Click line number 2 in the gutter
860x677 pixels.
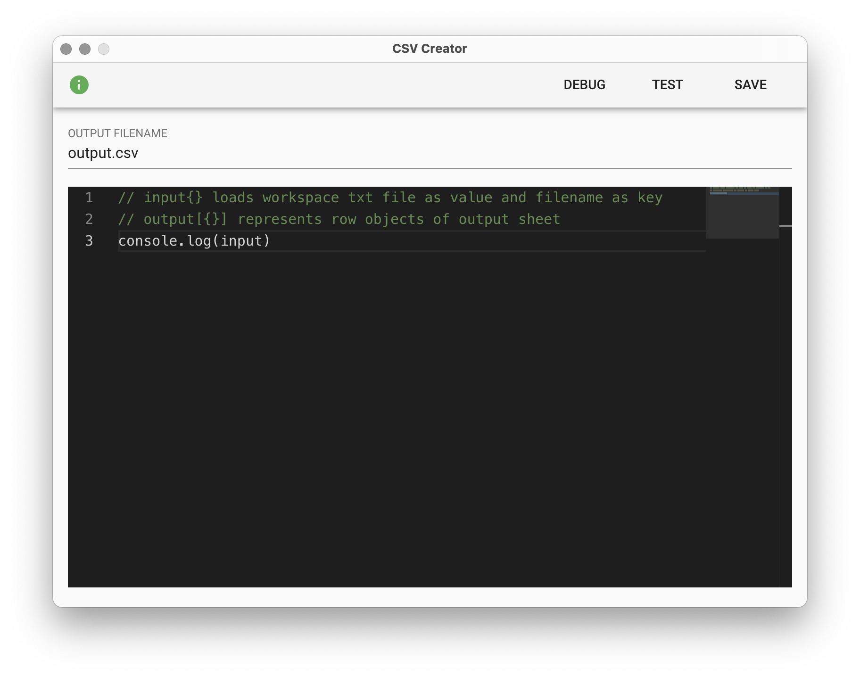pyautogui.click(x=89, y=219)
